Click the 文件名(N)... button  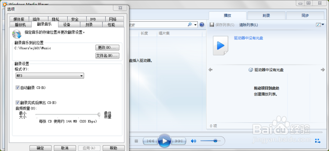pyautogui.click(x=108, y=56)
